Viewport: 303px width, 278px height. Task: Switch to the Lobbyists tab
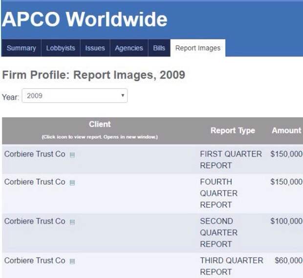[61, 48]
